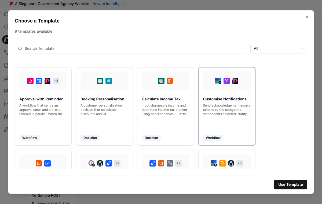Select Simple POST in the background tree
The height and width of the screenshot is (204, 322).
point(49,195)
